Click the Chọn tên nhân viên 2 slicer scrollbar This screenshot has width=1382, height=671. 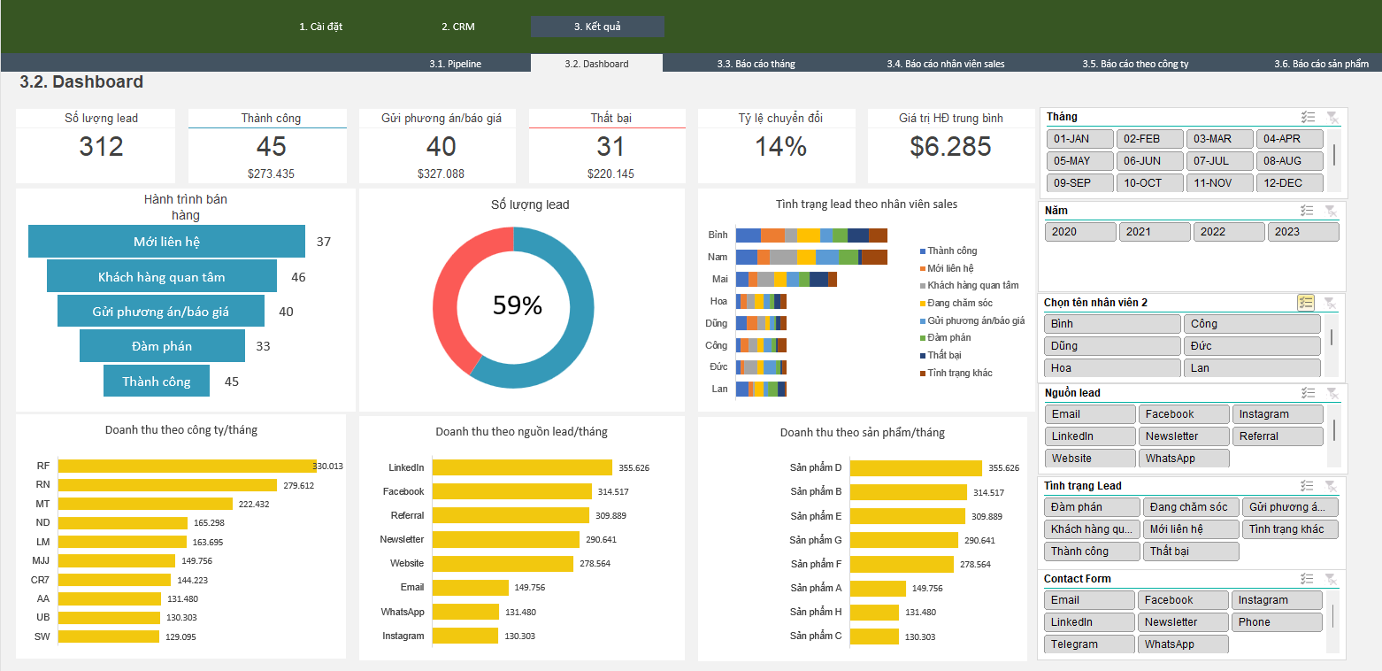1332,345
